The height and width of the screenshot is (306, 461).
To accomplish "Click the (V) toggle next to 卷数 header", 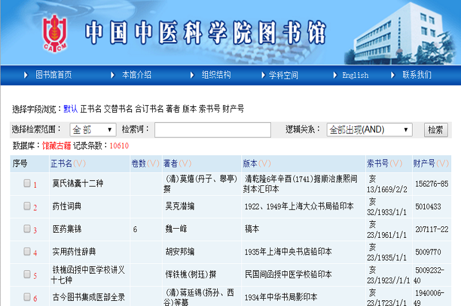I will (x=153, y=163).
